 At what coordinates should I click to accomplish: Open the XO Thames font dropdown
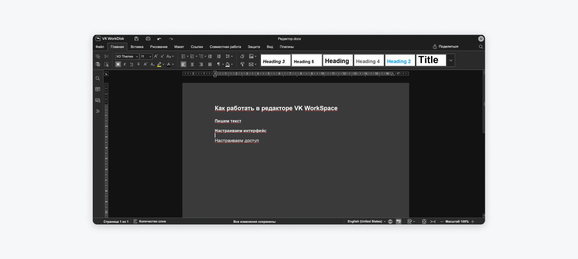[x=127, y=57]
